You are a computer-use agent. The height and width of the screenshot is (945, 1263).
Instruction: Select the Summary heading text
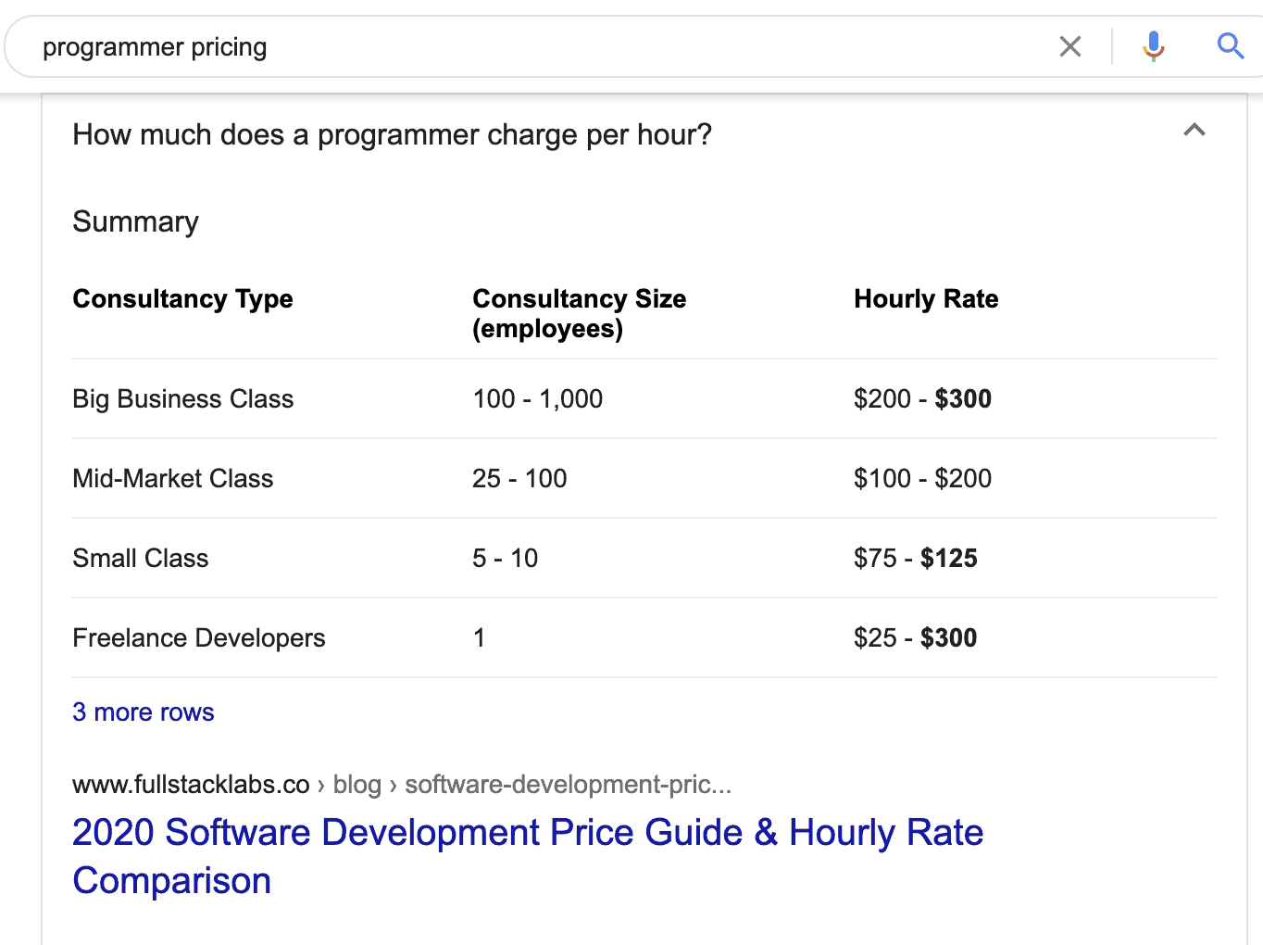(135, 221)
